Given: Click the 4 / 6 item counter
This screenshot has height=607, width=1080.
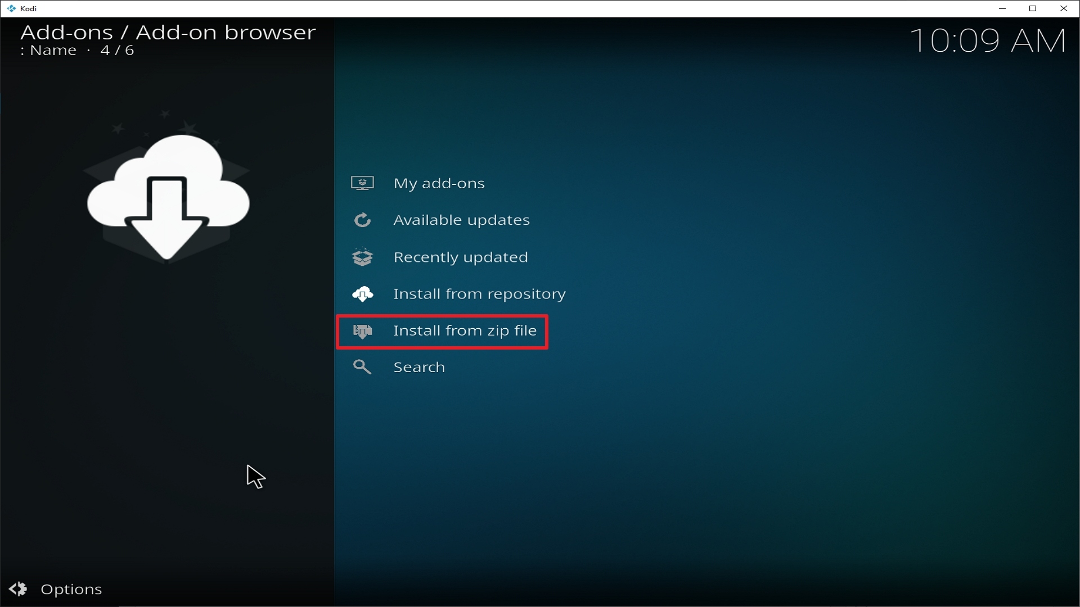Looking at the screenshot, I should pos(117,51).
